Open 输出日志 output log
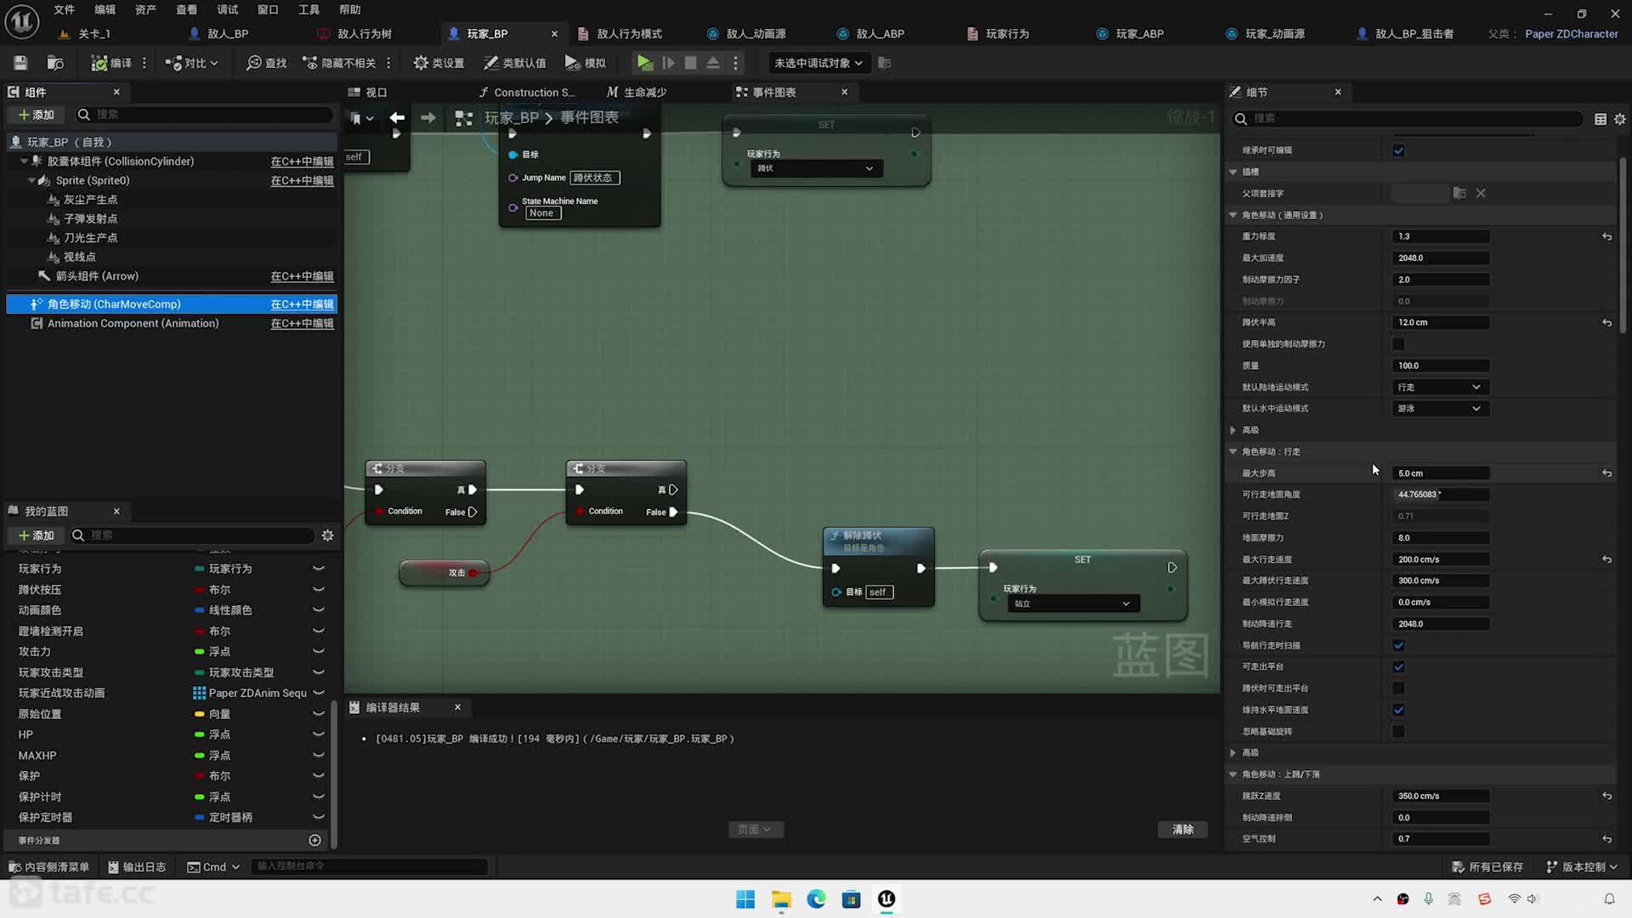The height and width of the screenshot is (918, 1632). point(137,867)
